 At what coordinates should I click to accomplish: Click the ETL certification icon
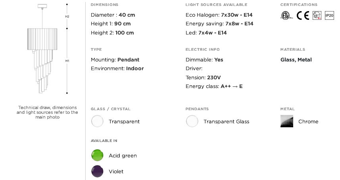click(286, 15)
